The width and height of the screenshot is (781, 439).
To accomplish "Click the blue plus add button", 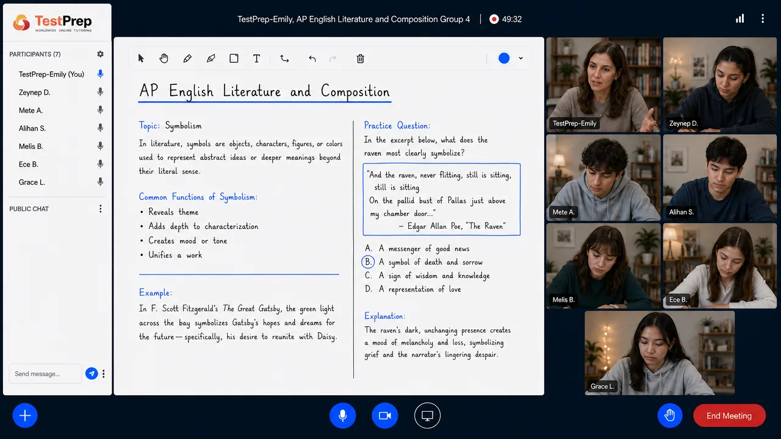I will point(25,416).
